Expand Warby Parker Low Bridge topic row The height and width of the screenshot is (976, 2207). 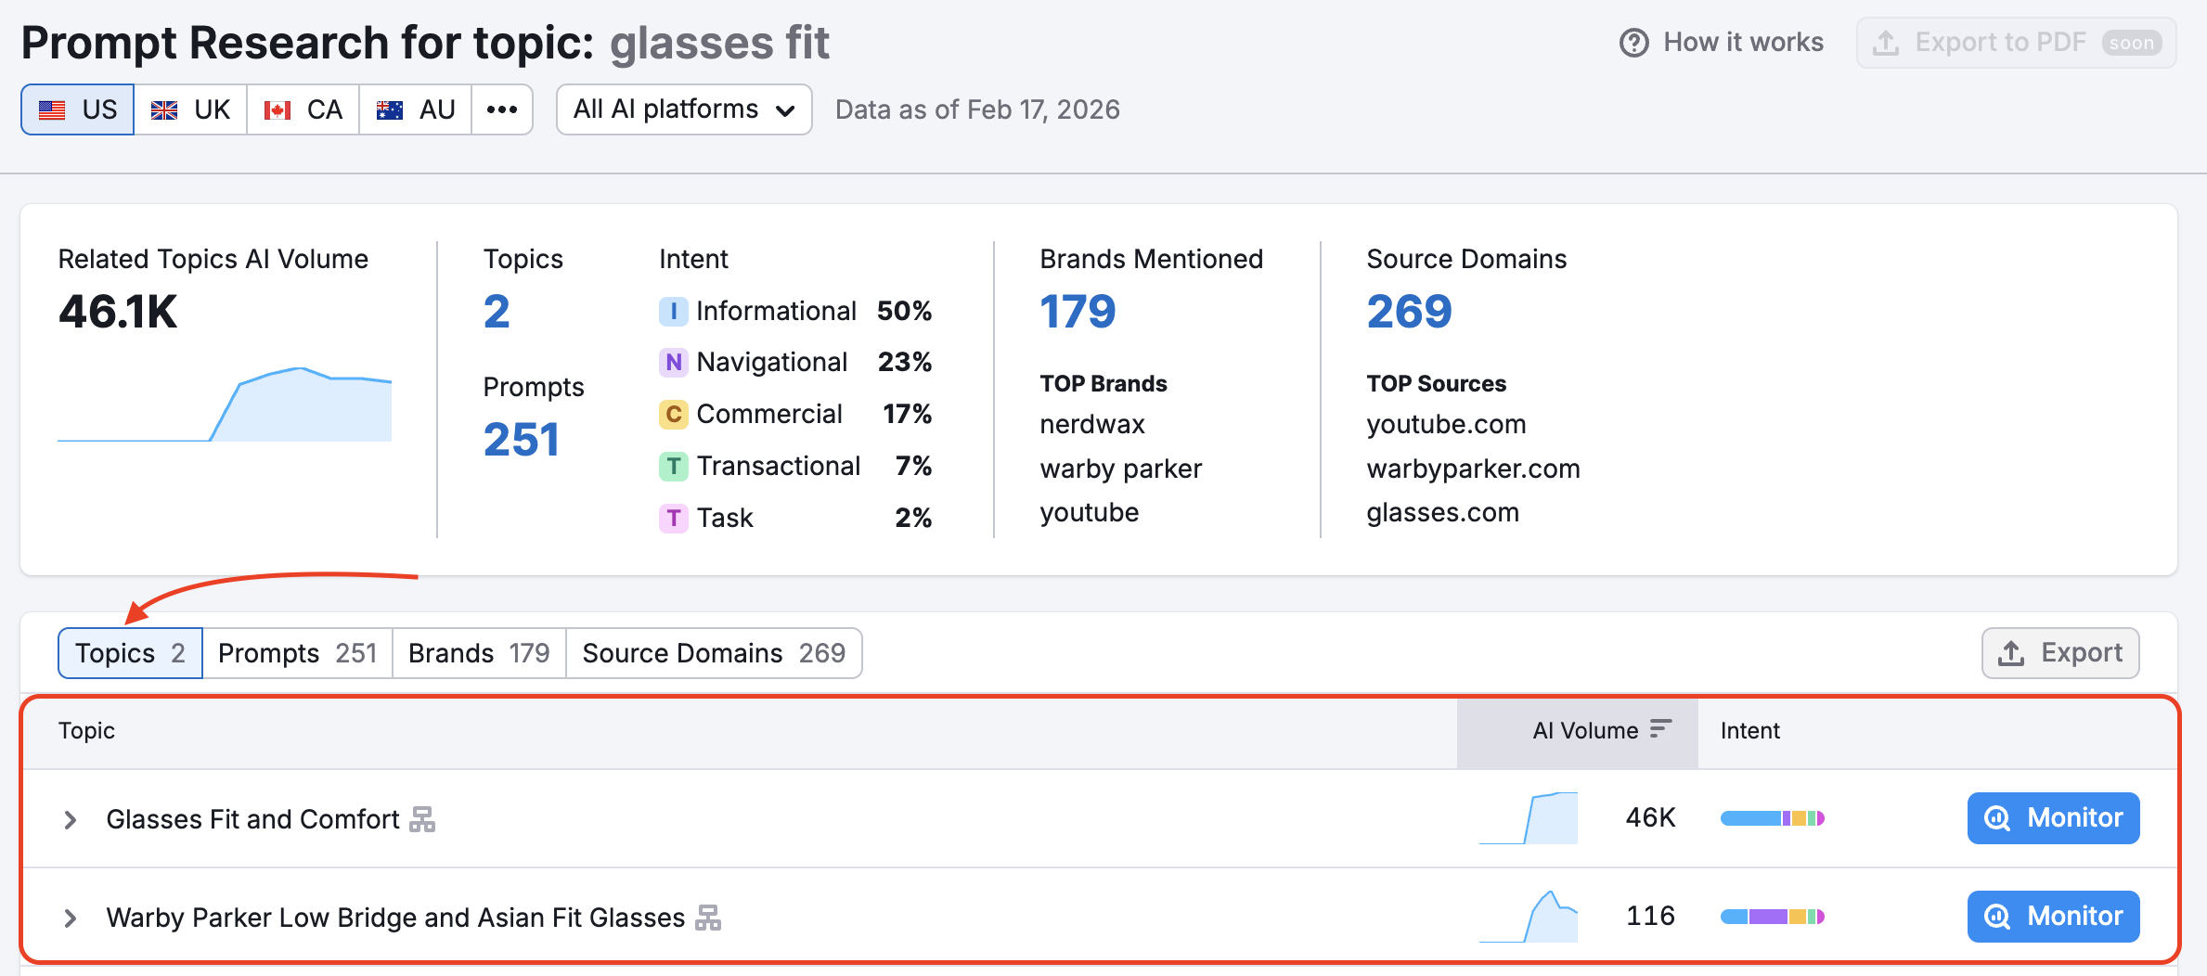coord(70,918)
